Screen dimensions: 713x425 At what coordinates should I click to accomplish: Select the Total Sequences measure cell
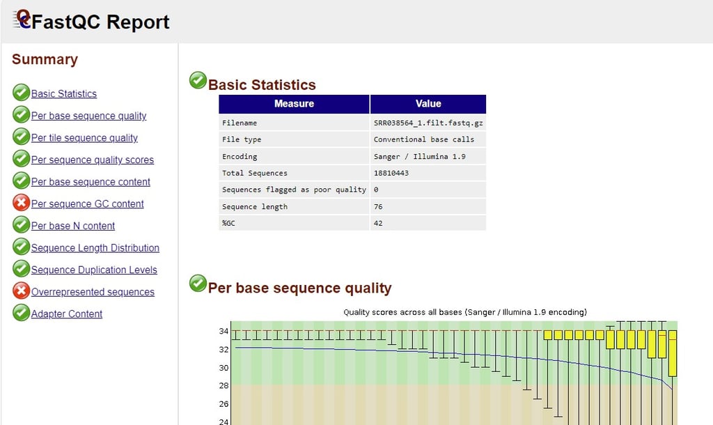pos(294,173)
